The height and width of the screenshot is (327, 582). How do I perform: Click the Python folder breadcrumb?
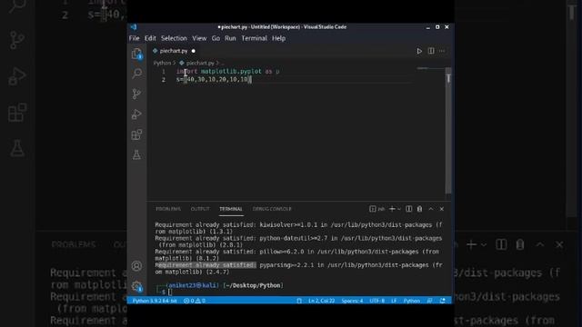point(162,63)
